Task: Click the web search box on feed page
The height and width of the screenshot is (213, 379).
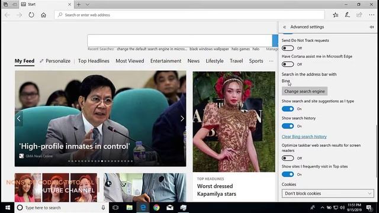Action: click(x=179, y=41)
